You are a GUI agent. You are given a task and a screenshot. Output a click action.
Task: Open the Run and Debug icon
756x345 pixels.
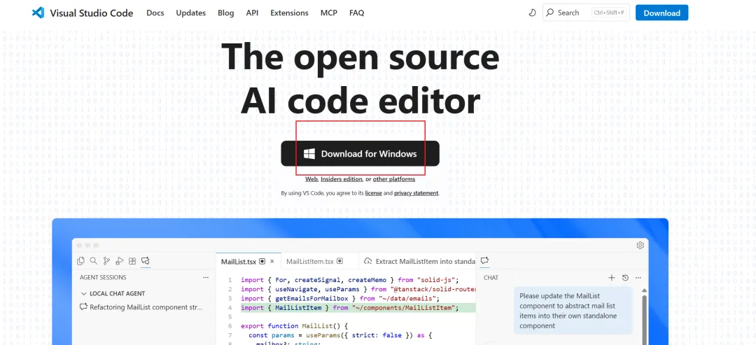click(120, 261)
